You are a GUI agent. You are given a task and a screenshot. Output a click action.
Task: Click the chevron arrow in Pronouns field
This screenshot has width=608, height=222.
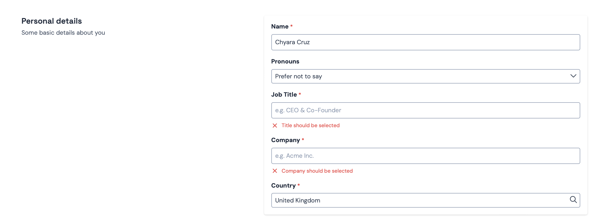(x=573, y=76)
